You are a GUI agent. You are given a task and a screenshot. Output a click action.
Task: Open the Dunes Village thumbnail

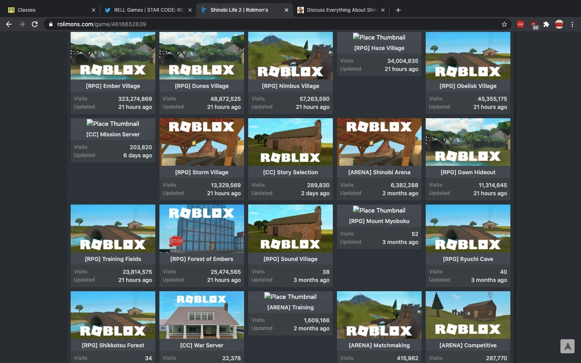pyautogui.click(x=202, y=56)
